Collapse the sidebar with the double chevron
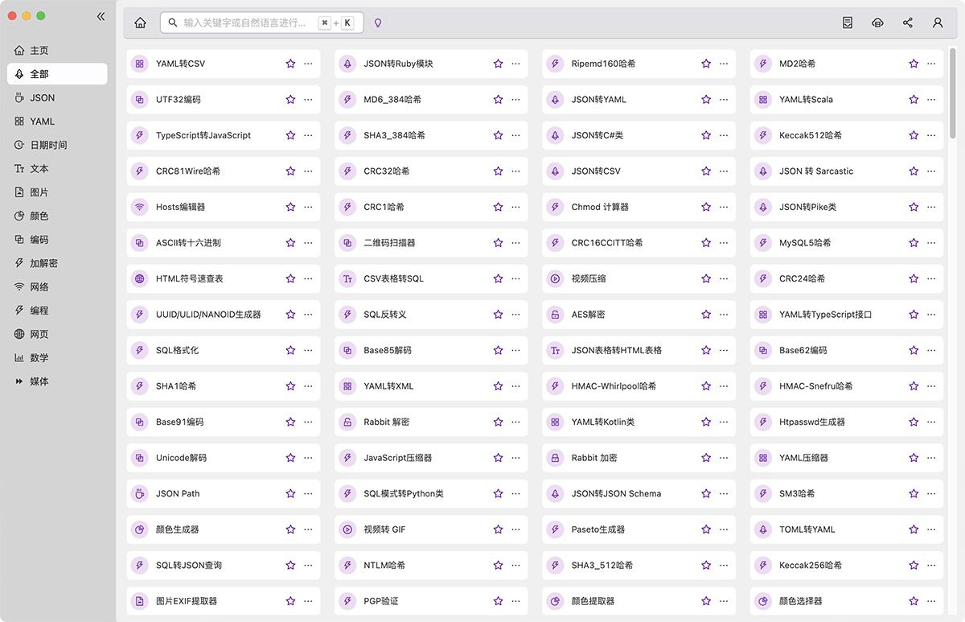The width and height of the screenshot is (965, 622). point(101,16)
